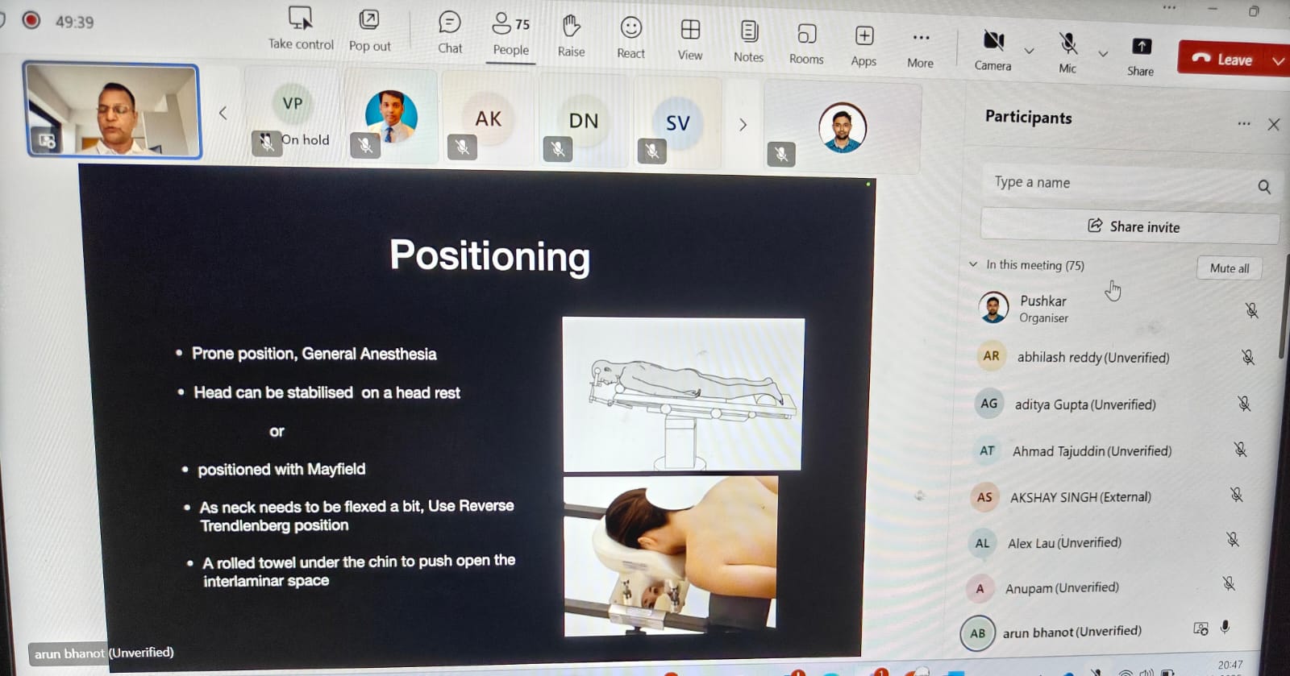This screenshot has height=676, width=1290.
Task: Click the recording indicator icon
Action: tap(31, 19)
